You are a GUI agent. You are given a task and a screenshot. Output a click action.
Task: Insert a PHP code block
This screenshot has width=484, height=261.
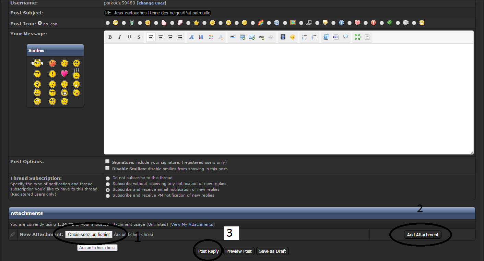(x=336, y=37)
